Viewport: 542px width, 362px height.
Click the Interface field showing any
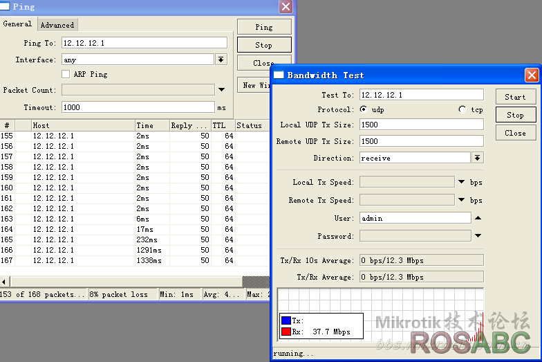coord(138,60)
